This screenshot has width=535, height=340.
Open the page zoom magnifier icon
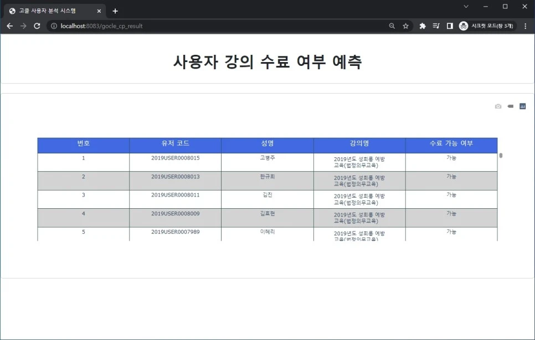point(392,26)
